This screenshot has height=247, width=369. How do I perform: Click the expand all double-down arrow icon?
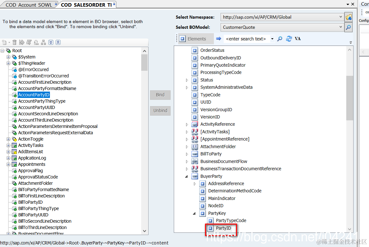point(51,42)
